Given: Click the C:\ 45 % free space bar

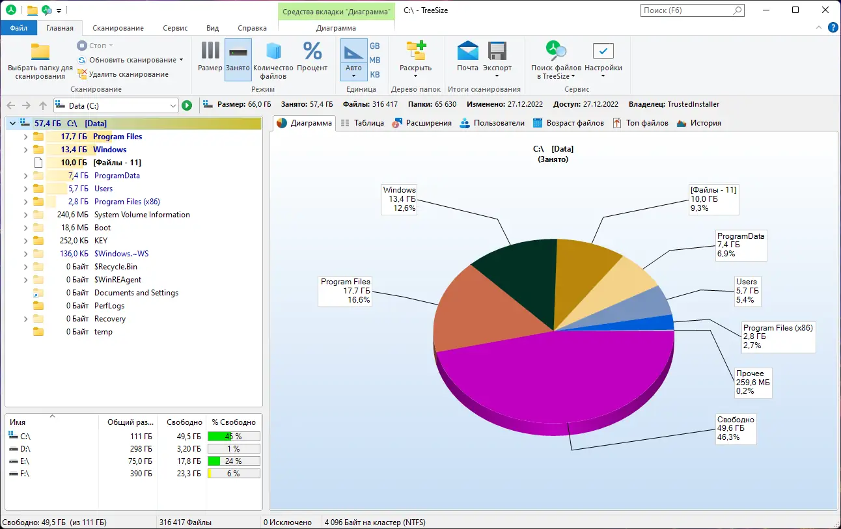Looking at the screenshot, I should [x=234, y=436].
